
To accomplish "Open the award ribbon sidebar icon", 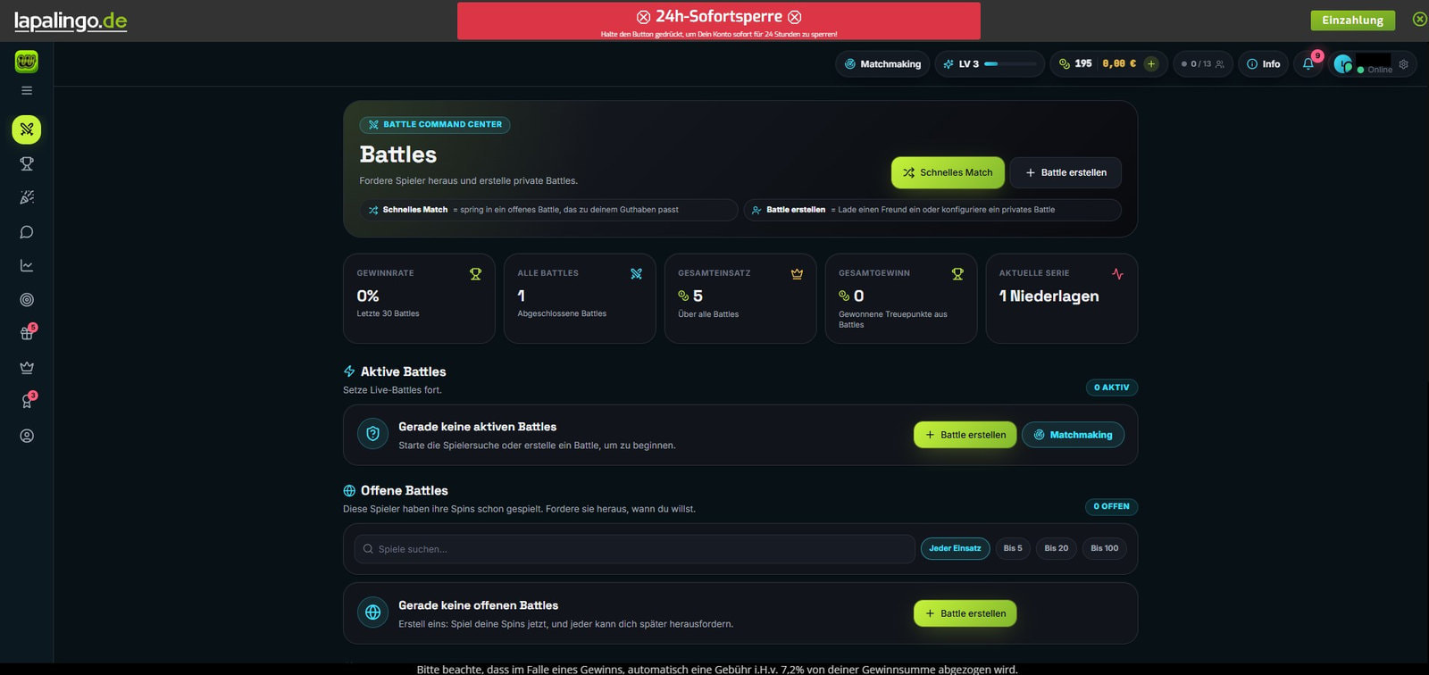I will pyautogui.click(x=27, y=402).
